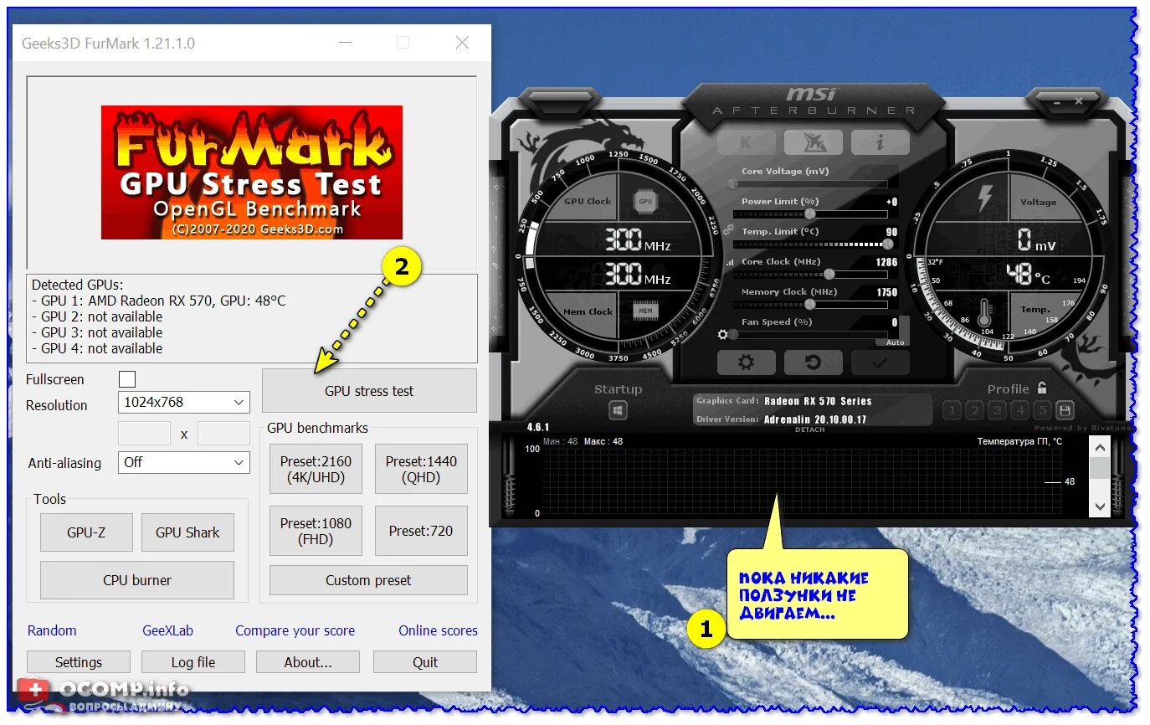
Task: Open Afterburner information (i) button
Action: point(880,142)
